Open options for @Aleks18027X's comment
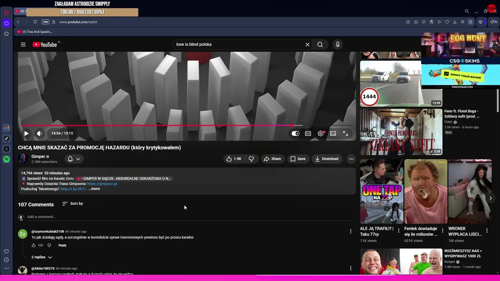Viewport: 500px width, 281px height. click(x=350, y=269)
